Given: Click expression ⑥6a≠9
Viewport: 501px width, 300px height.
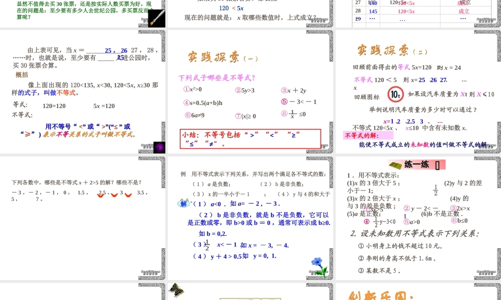Looking at the screenshot, I should (194, 115).
